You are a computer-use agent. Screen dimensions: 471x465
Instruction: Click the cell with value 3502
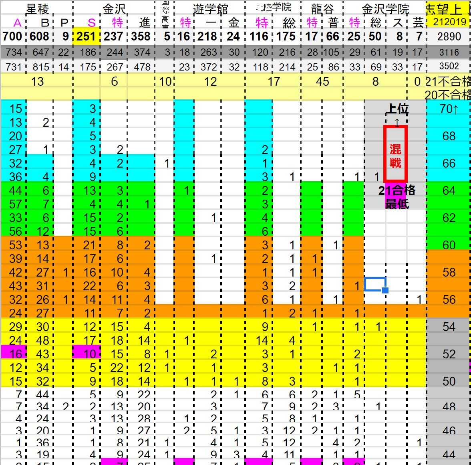(449, 66)
